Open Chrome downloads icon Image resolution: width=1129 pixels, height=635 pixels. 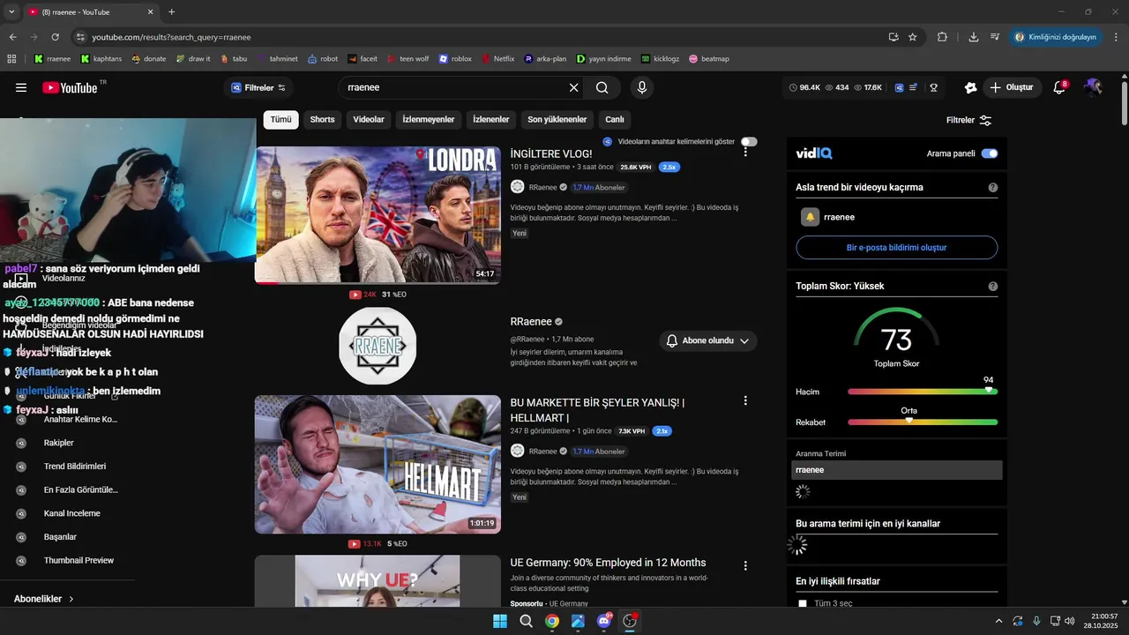tap(974, 37)
